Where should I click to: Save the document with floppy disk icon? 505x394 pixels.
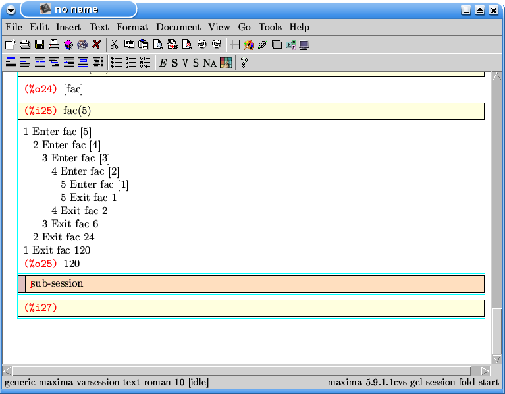tap(39, 45)
